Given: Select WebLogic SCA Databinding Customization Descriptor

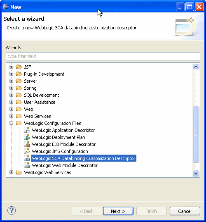Looking at the screenshot, I should (x=84, y=158).
